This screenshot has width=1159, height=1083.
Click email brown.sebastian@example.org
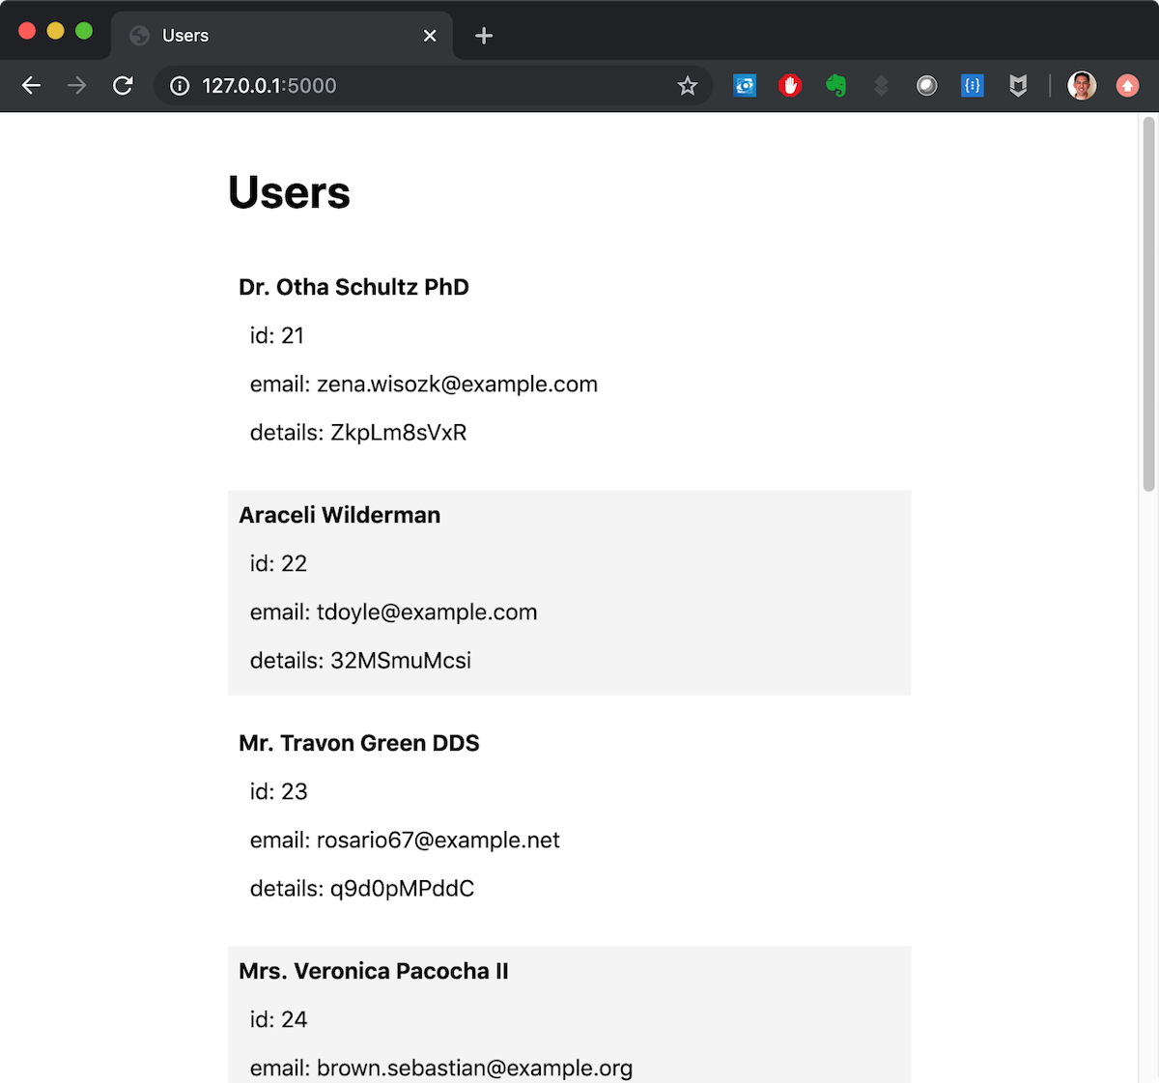point(441,1069)
